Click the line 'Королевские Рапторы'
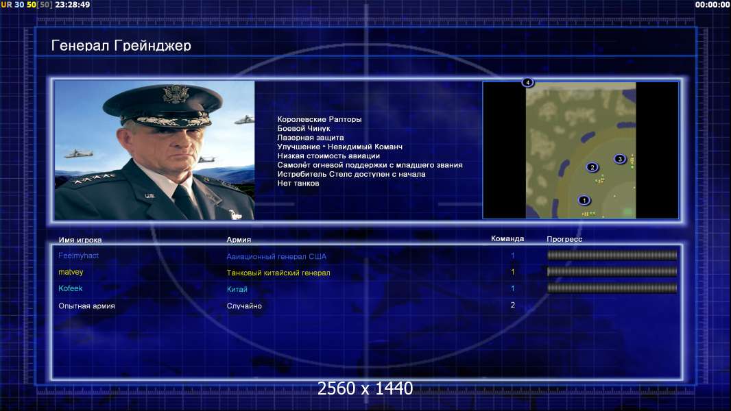Viewport: 731px width, 411px height. tap(320, 119)
